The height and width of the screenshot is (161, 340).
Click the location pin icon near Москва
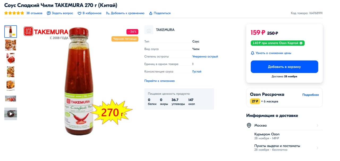pos(249,125)
